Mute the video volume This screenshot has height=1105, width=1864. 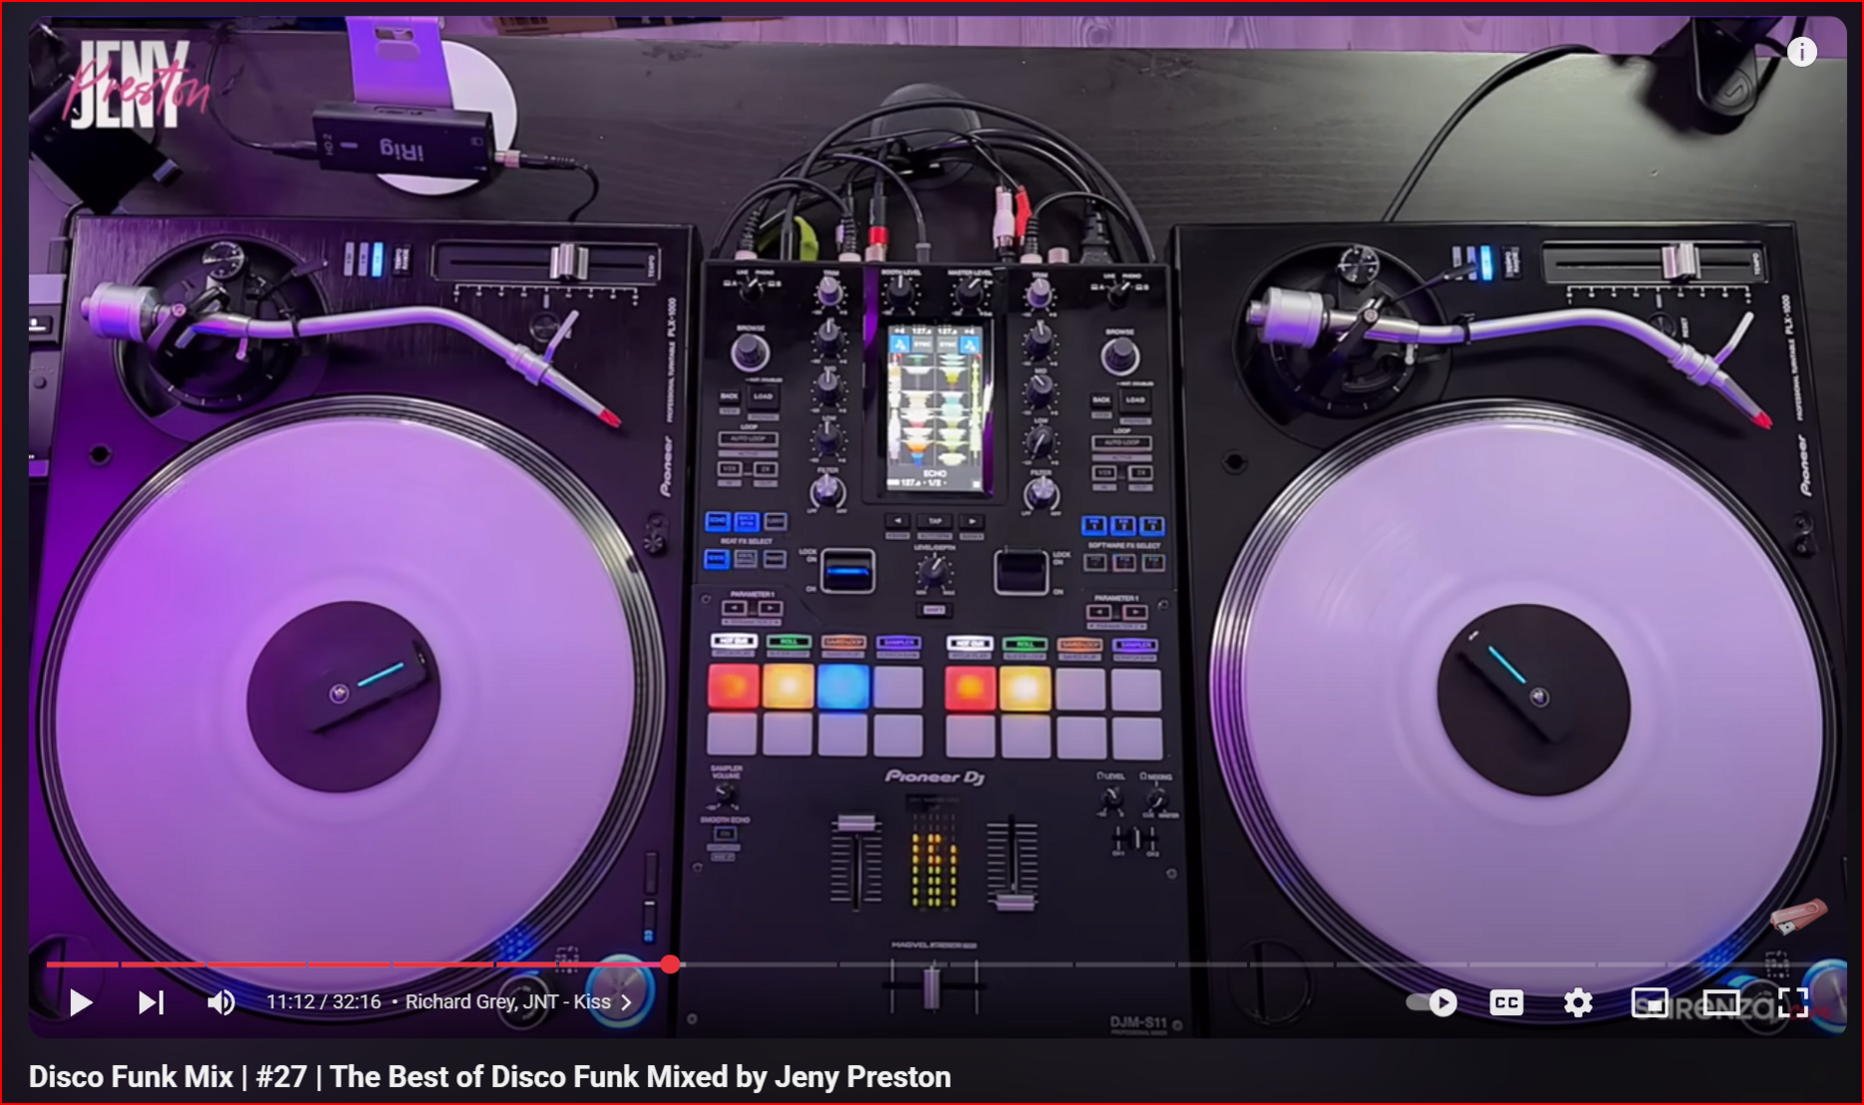(220, 1002)
